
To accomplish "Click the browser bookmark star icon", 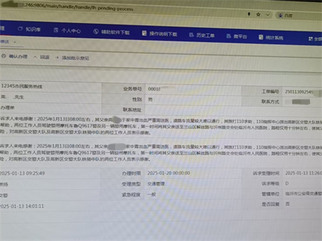I will [x=258, y=15].
